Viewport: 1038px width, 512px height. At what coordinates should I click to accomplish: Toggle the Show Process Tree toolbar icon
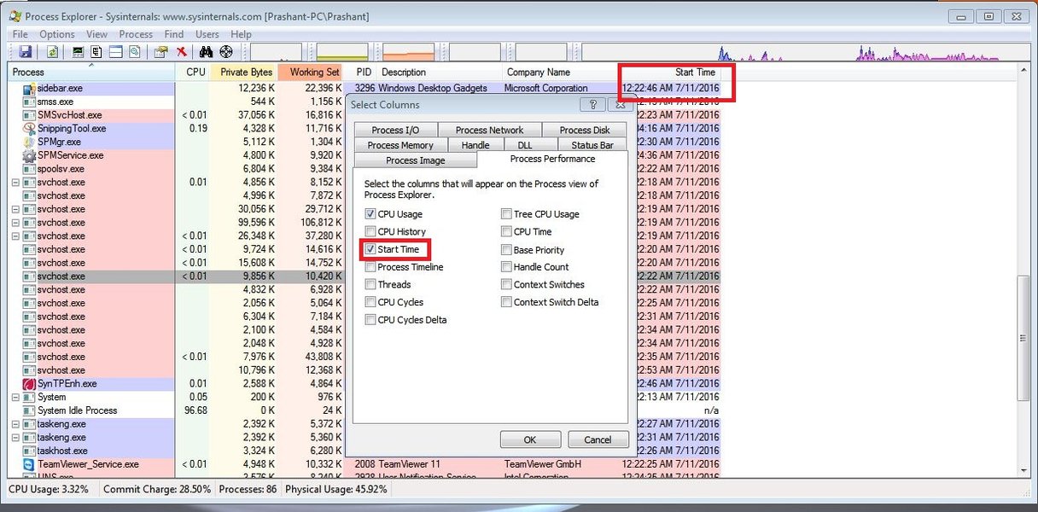[96, 52]
